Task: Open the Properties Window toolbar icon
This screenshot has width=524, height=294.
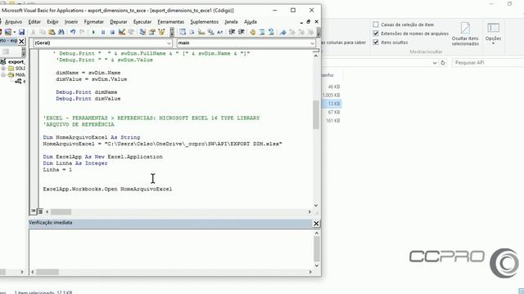Action: (152, 32)
